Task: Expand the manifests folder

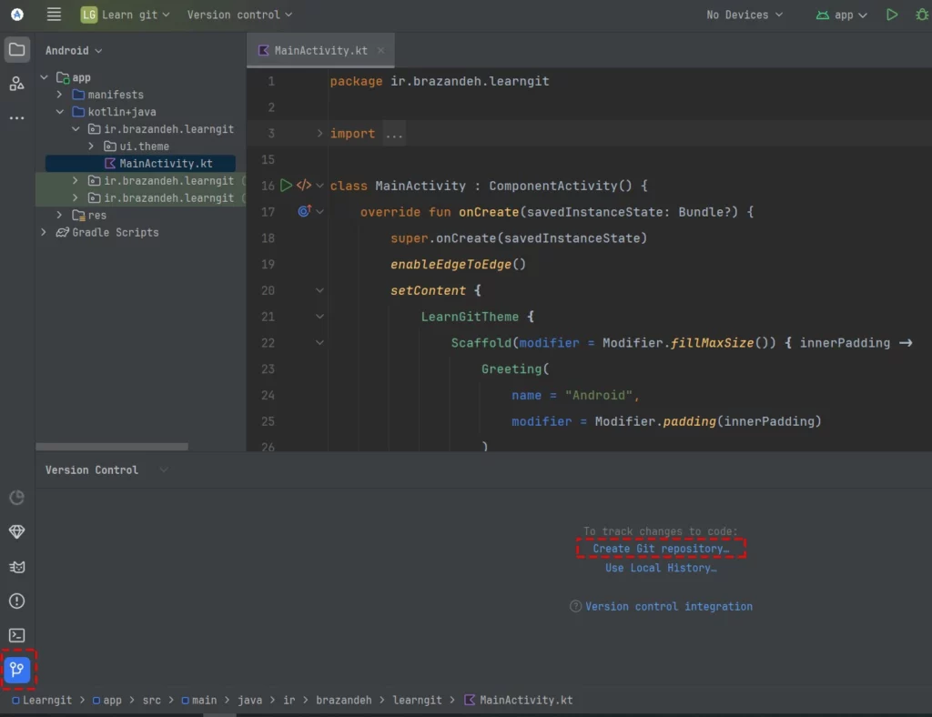Action: pyautogui.click(x=59, y=95)
